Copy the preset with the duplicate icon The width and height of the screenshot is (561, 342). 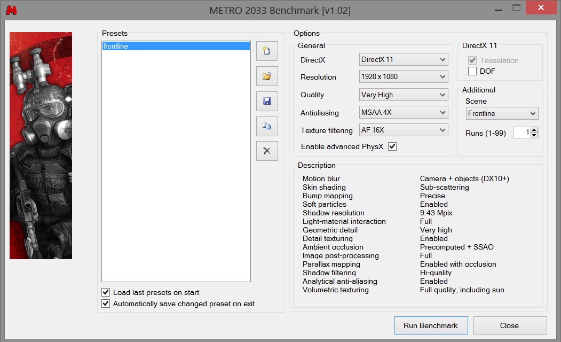(267, 126)
